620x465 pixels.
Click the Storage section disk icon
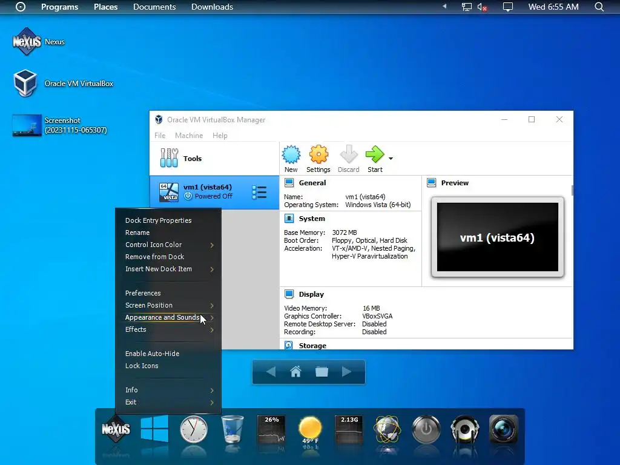[289, 345]
